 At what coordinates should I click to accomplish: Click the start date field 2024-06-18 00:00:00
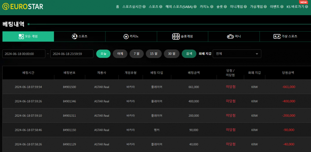tap(24, 54)
